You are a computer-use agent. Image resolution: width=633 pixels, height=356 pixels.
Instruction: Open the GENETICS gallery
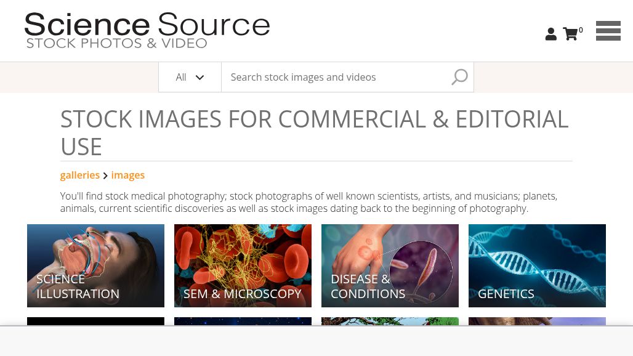point(537,265)
